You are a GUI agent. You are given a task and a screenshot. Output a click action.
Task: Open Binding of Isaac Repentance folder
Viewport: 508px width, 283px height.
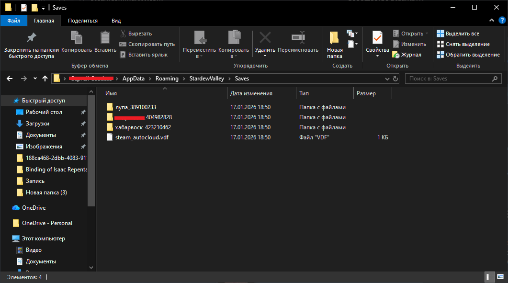(52, 170)
